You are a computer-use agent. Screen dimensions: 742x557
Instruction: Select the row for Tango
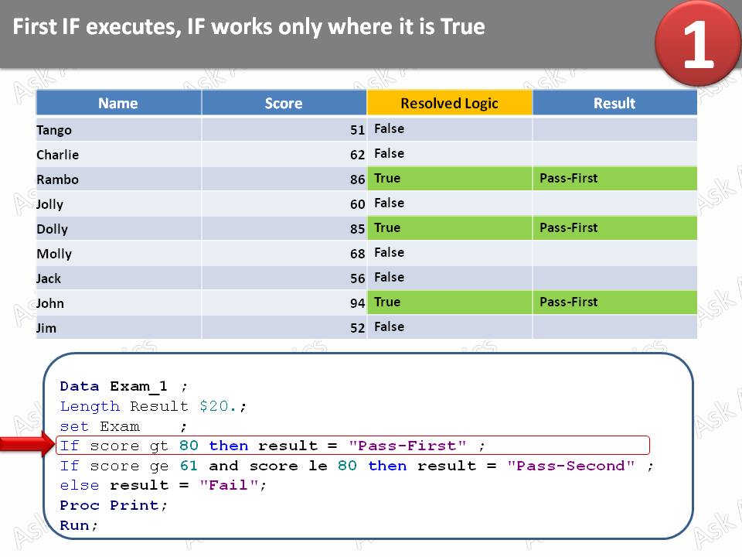click(x=118, y=128)
